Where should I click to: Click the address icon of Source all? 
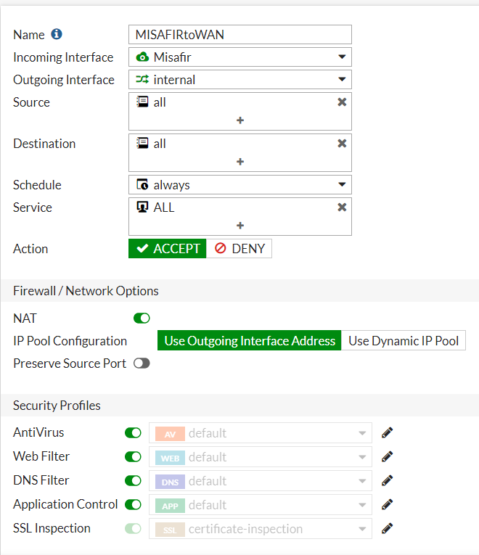tap(142, 102)
